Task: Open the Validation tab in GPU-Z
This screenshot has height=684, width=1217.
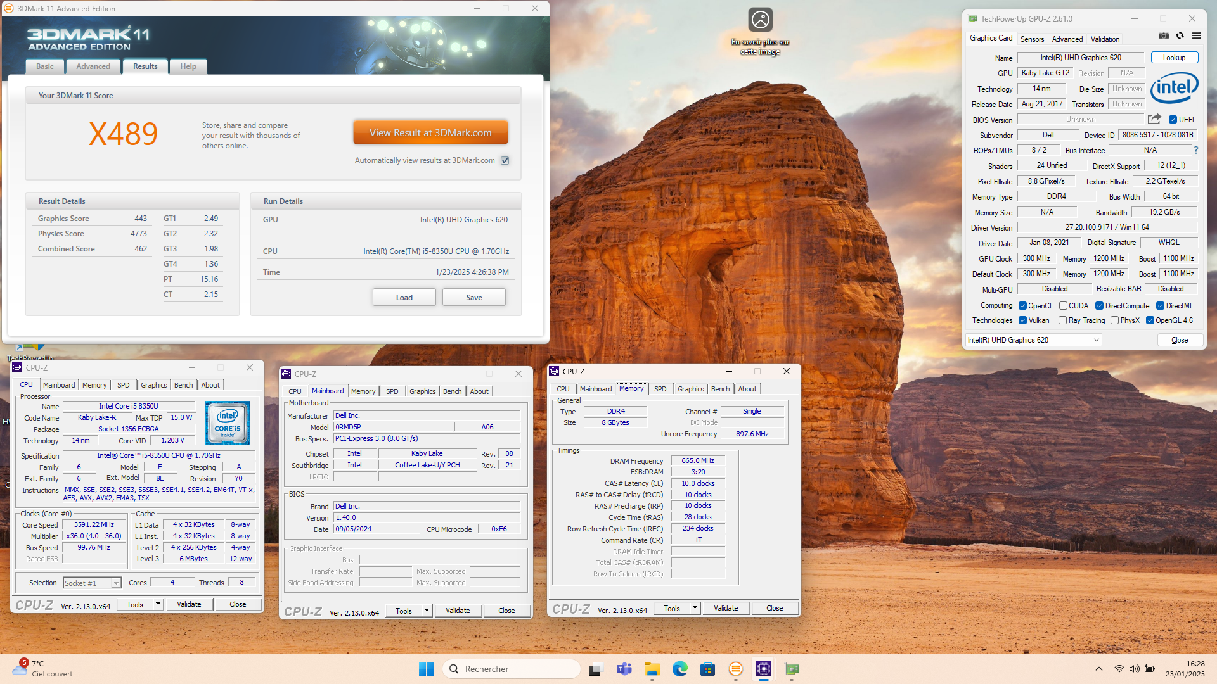Action: pos(1105,39)
